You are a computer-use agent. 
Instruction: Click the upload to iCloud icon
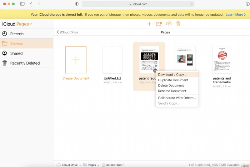(x=169, y=24)
